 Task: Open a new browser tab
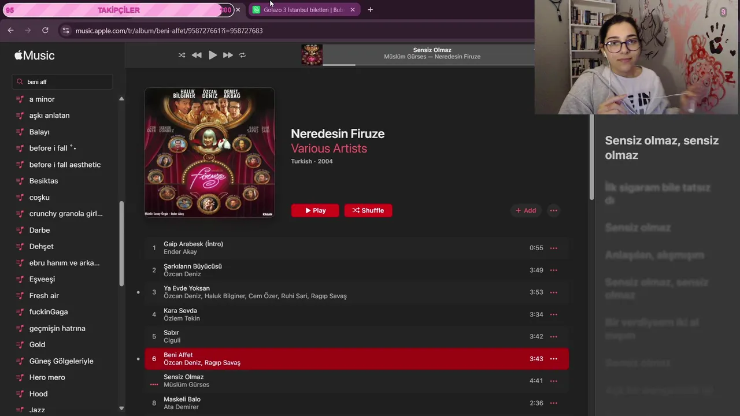coord(370,10)
